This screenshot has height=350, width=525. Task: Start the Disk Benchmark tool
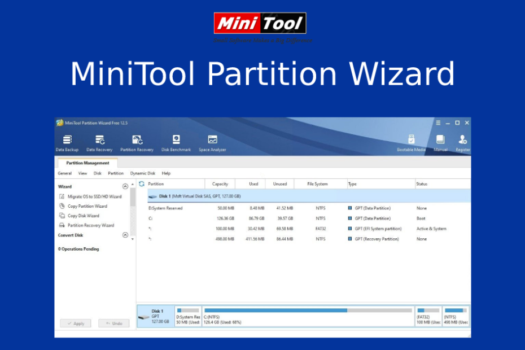pyautogui.click(x=176, y=143)
